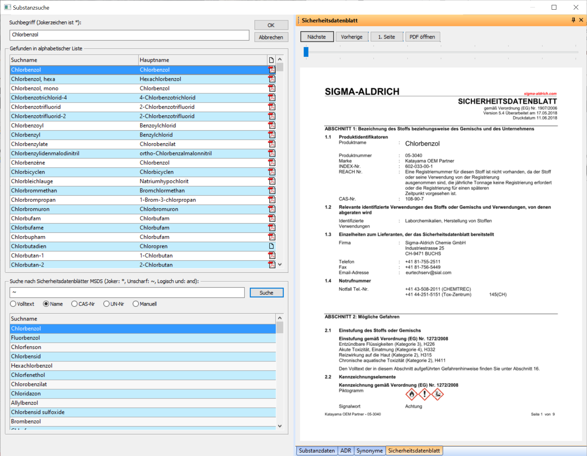Open PDF icon for Chlorbenzol, hexa row

coord(272,79)
